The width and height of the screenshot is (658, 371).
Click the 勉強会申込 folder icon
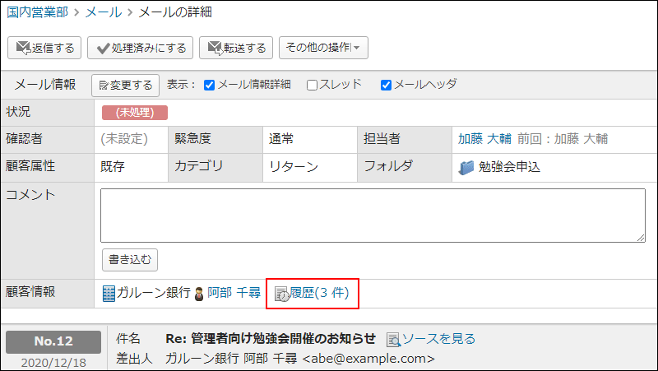point(466,168)
